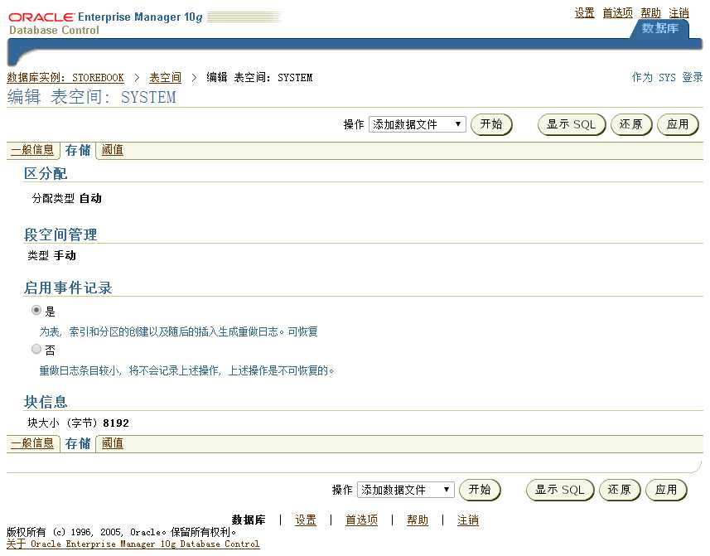
Task: Select the top 存储 tab
Action: 78,150
